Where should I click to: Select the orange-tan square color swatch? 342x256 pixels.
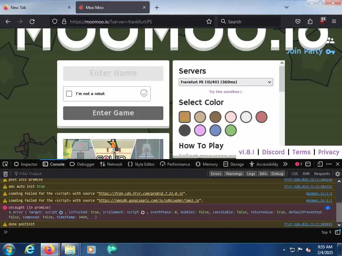[x=185, y=117]
